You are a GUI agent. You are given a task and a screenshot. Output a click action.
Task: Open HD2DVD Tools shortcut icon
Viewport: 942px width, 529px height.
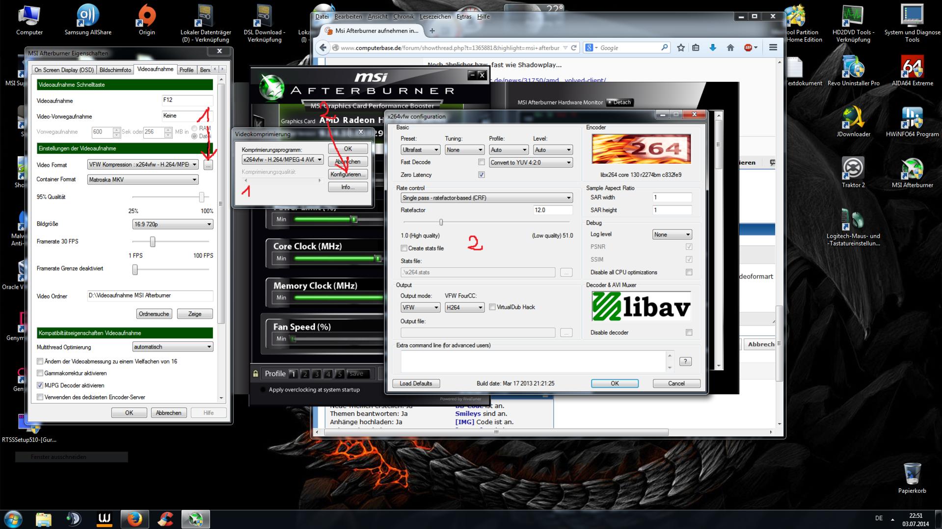tap(853, 22)
